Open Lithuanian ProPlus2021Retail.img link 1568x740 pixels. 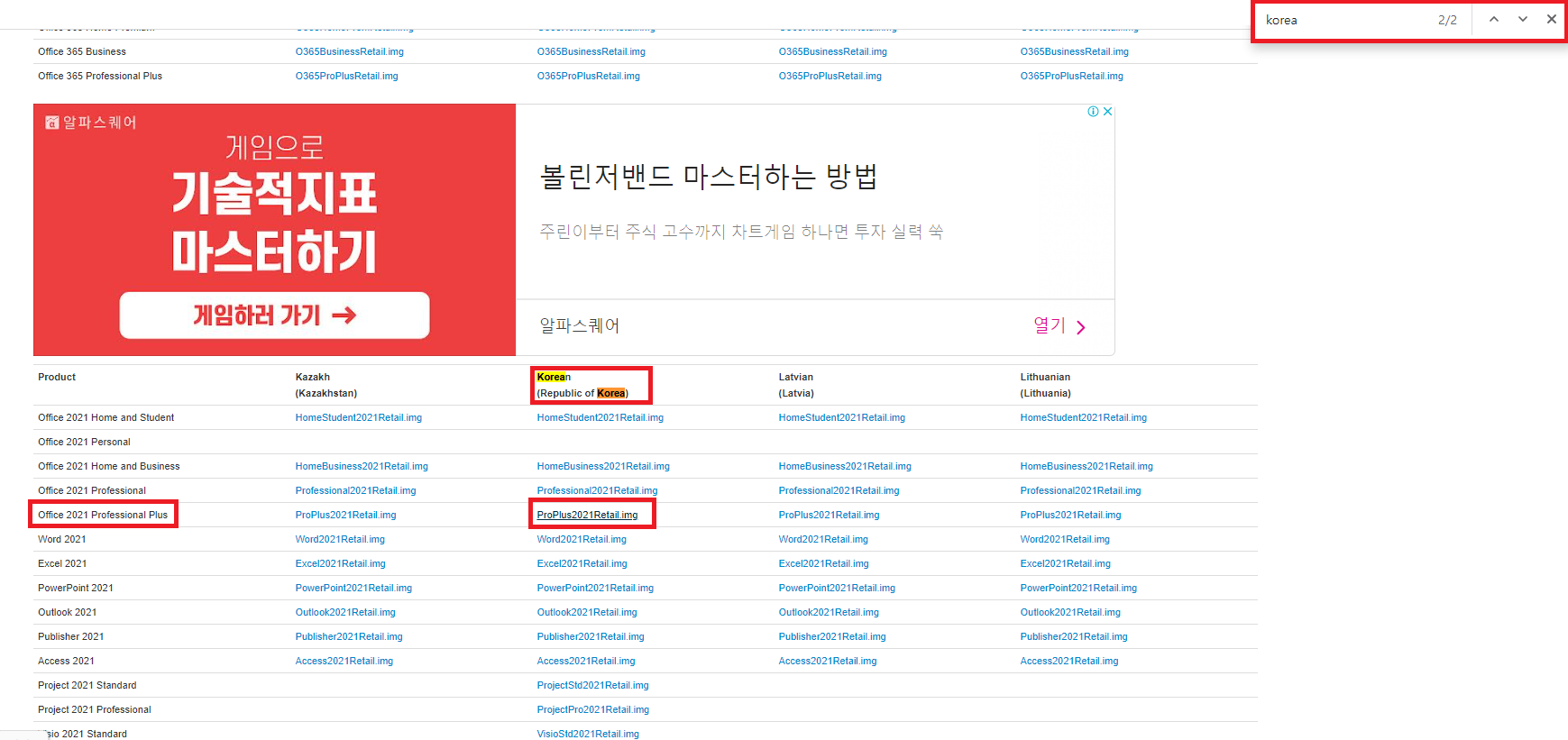pos(1071,515)
